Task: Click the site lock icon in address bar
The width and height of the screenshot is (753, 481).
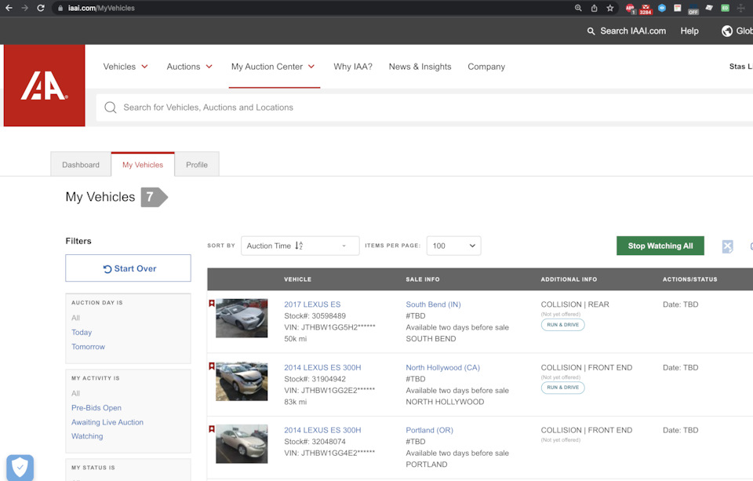Action: [x=60, y=8]
